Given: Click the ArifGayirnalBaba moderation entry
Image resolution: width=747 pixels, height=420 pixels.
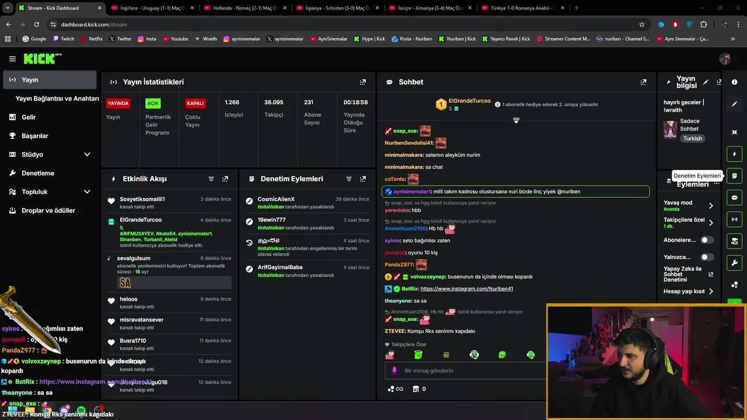Looking at the screenshot, I should (308, 271).
